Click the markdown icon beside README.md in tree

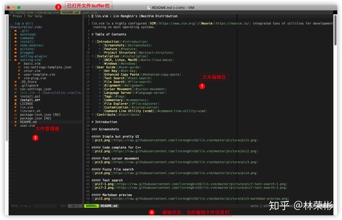16,122
